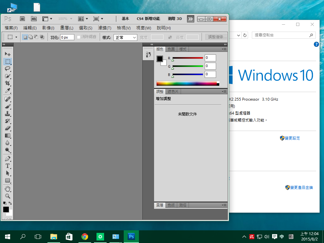Click the color spectrum ramp bar
324x243 pixels.
tap(188, 84)
